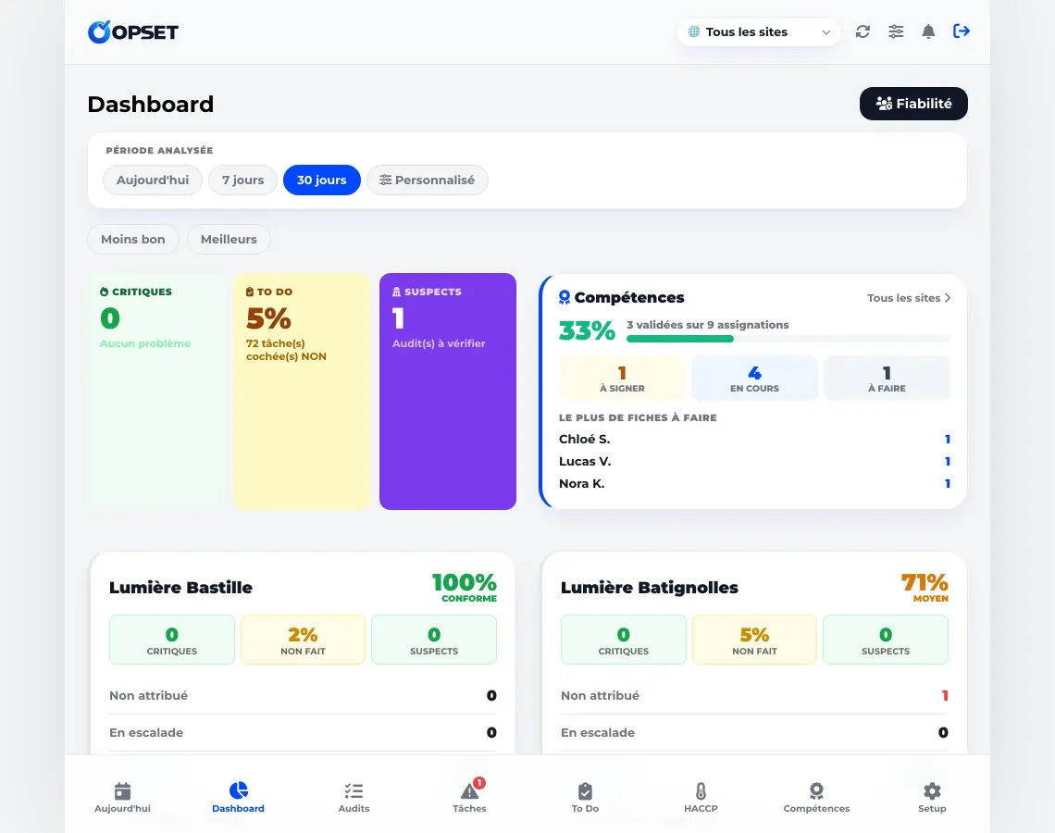Click Lumière Bastille Non attribué row
1055x833 pixels.
(303, 696)
